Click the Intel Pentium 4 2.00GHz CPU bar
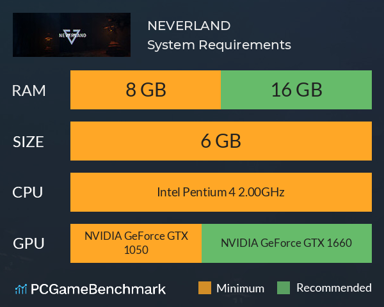384x307 pixels. 221,192
